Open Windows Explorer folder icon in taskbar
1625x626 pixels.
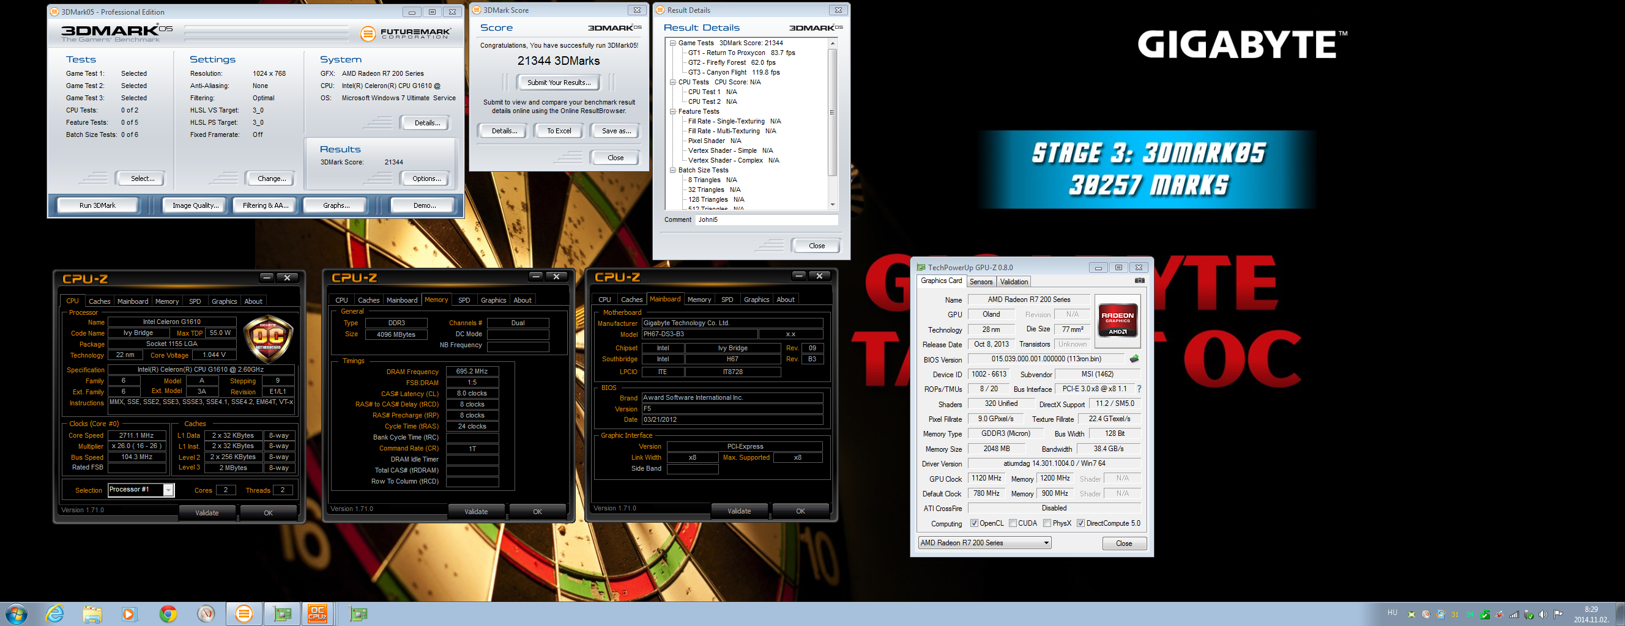(92, 613)
